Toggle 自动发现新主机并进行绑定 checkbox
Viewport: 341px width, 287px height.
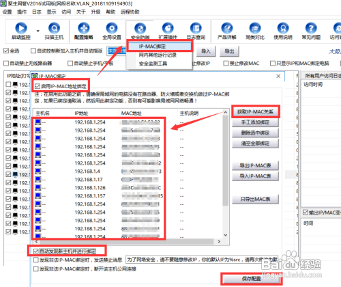coord(35,251)
